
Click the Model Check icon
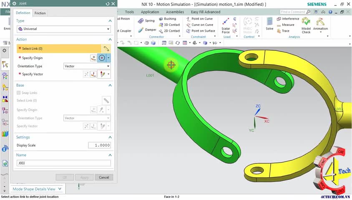pos(306,22)
